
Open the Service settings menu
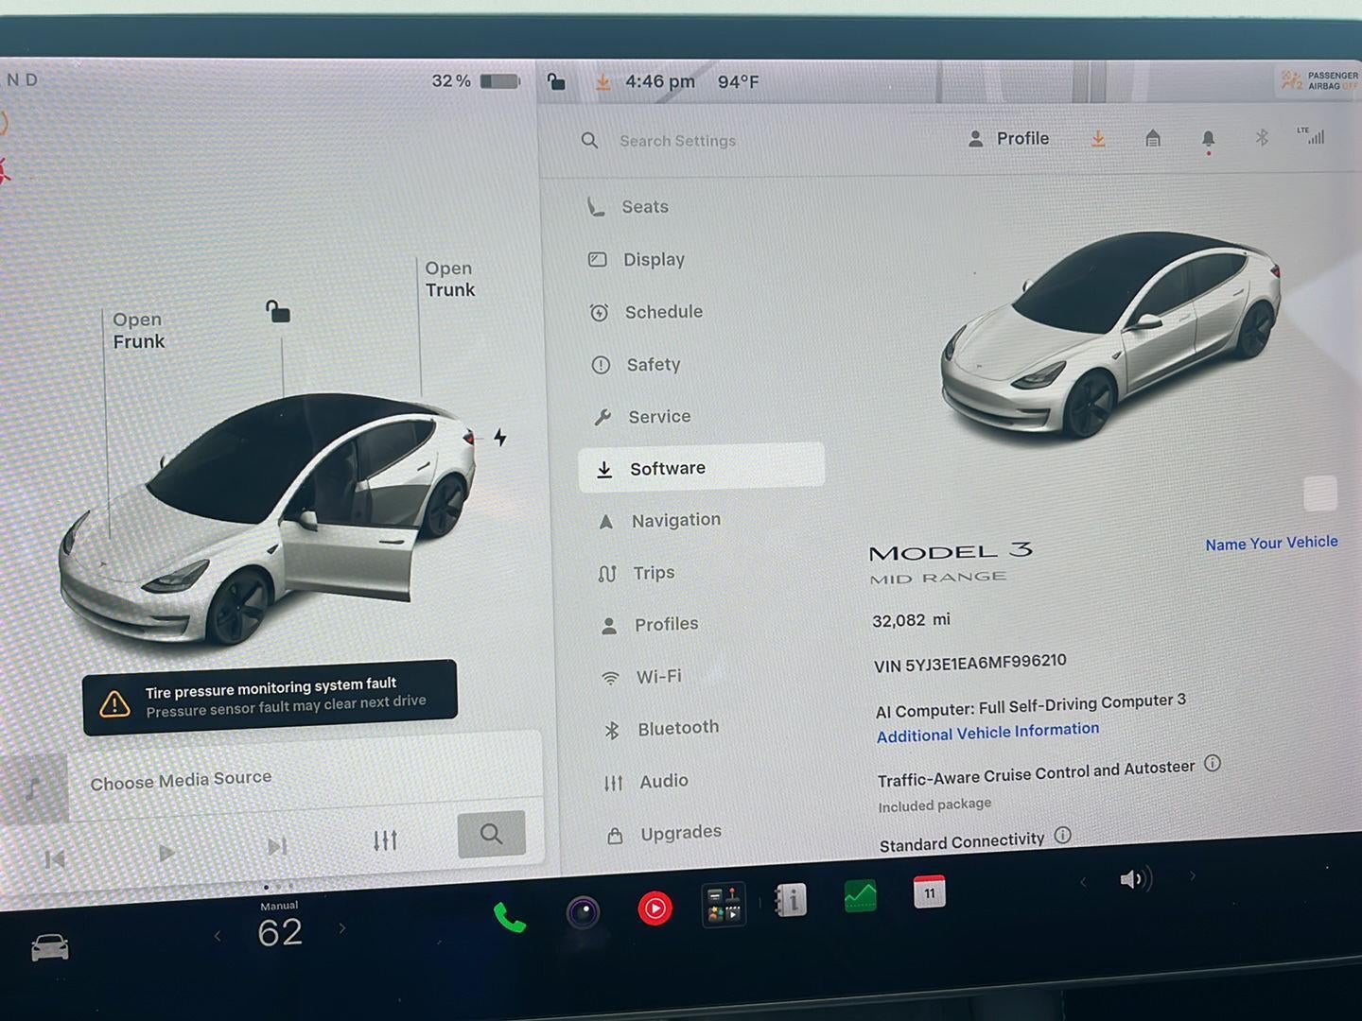coord(641,416)
